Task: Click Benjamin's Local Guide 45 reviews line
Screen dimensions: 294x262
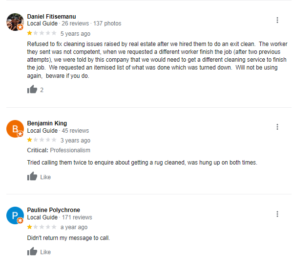Action: (58, 131)
